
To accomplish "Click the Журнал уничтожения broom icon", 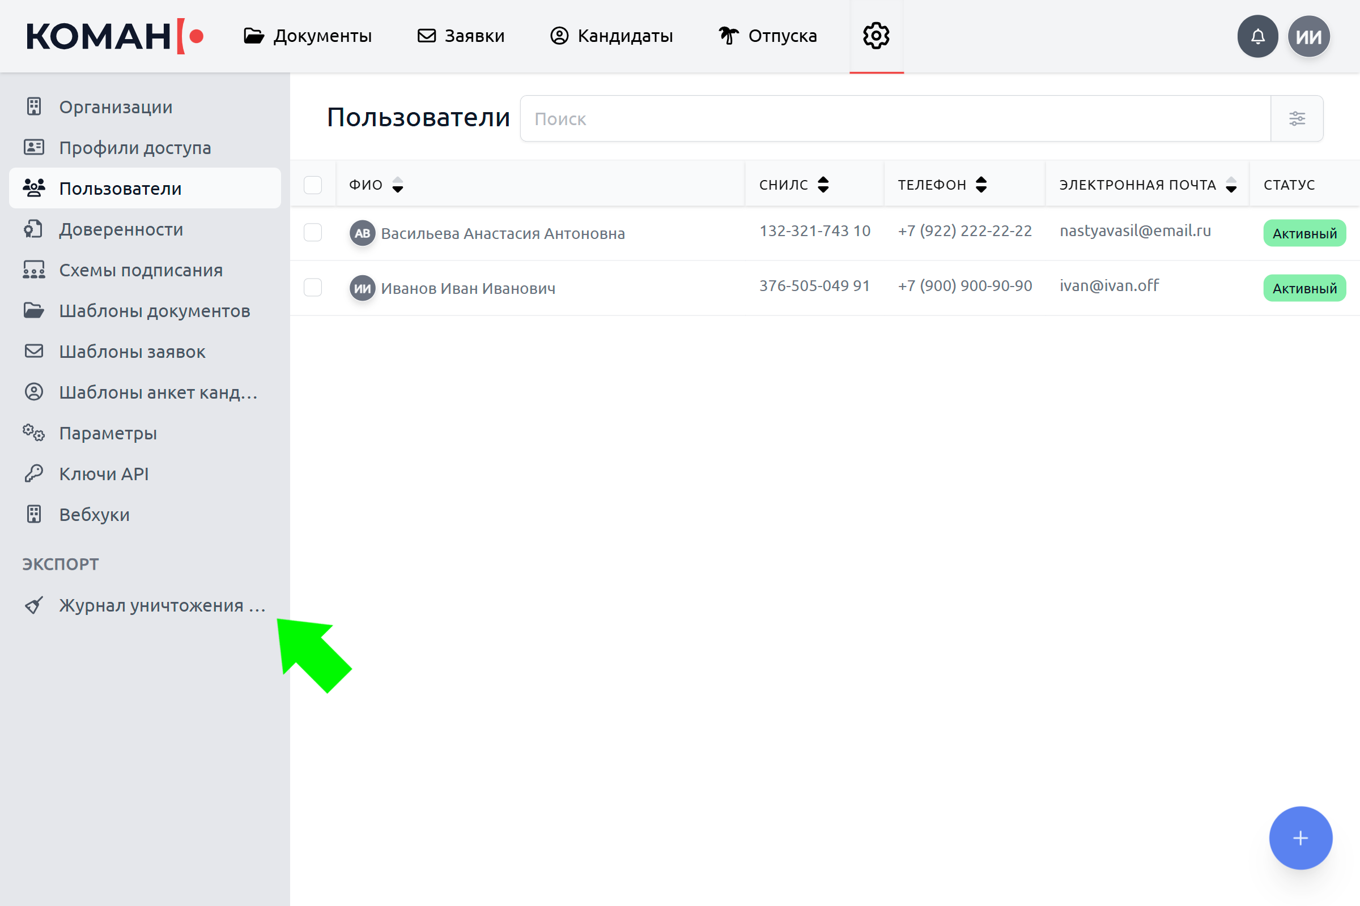I will coord(33,605).
